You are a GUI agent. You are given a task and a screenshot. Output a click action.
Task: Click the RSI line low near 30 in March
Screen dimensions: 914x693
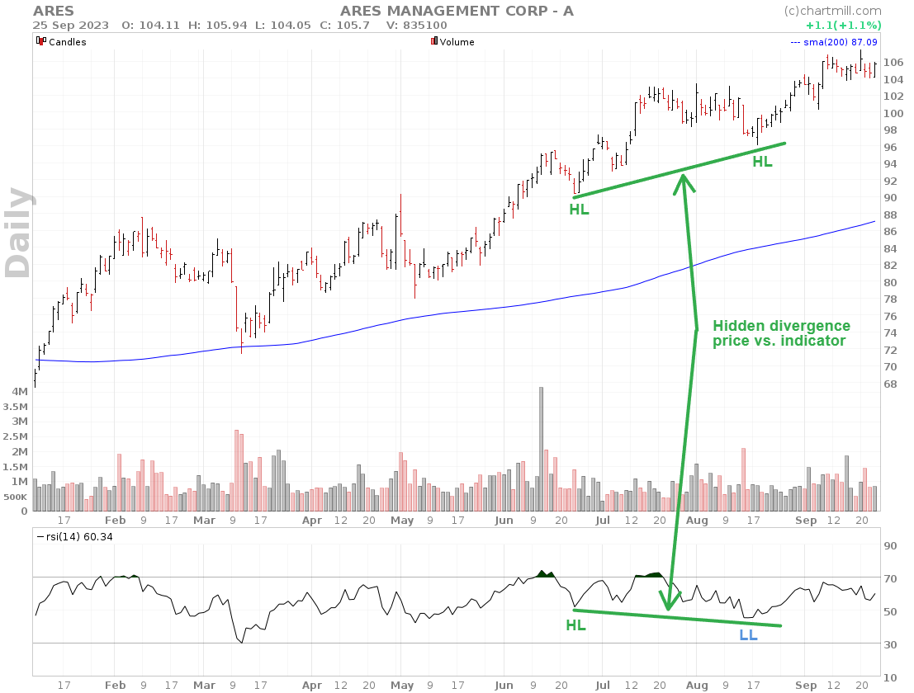(x=241, y=641)
